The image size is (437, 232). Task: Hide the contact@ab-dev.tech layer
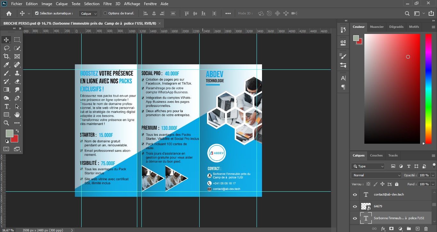point(355,195)
